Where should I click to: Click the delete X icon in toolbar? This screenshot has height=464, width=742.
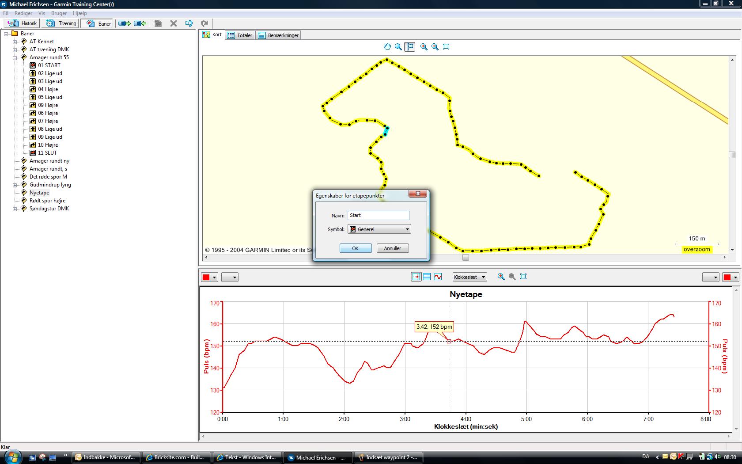(x=174, y=23)
